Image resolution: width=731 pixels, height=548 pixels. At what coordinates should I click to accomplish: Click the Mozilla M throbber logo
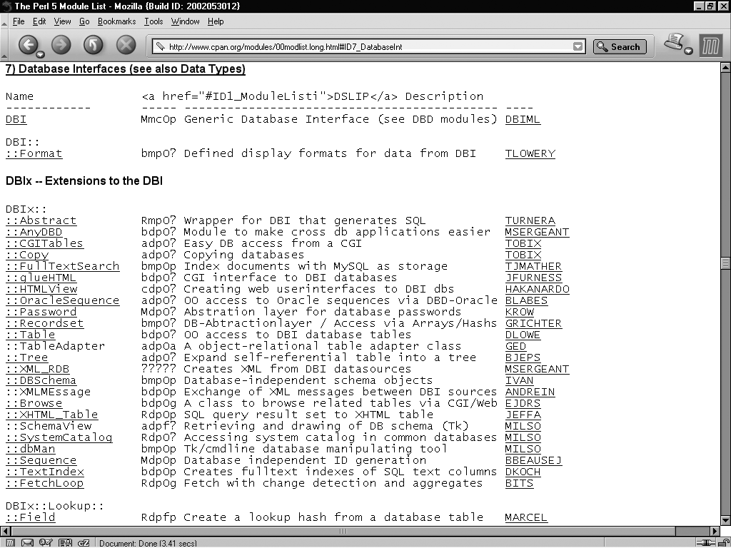710,46
